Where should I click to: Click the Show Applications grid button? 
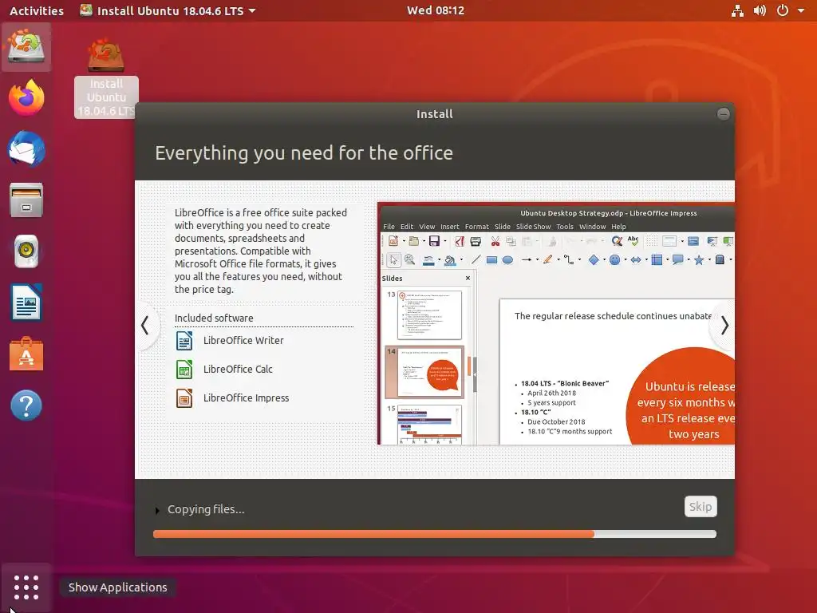click(x=26, y=587)
